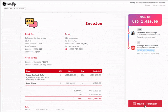The image size is (168, 112).
Task: Click the TO label tag
Action: (138, 43)
